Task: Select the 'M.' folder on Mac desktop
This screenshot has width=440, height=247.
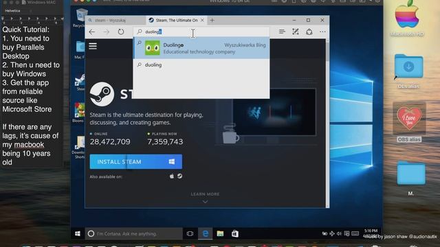Action: coord(411,178)
